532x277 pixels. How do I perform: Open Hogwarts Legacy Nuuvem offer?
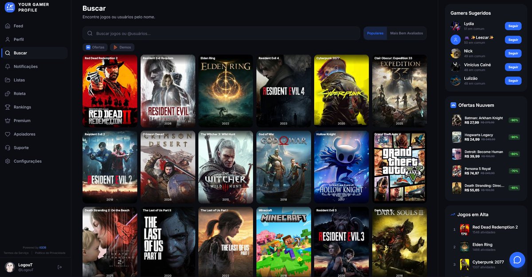coord(486,137)
